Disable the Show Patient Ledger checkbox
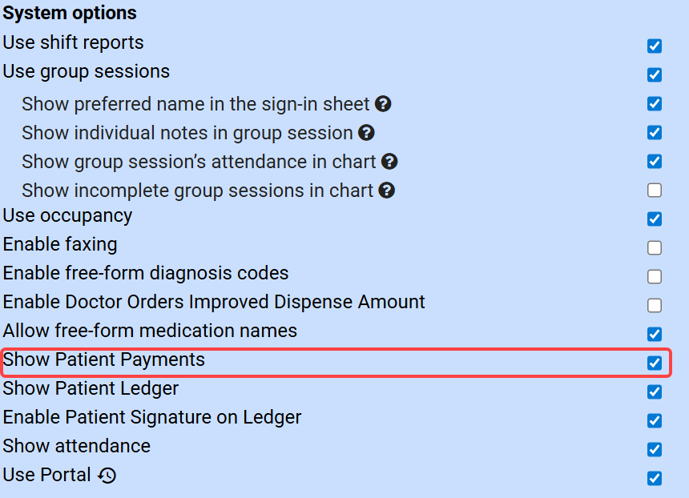This screenshot has height=498, width=689. tap(655, 392)
